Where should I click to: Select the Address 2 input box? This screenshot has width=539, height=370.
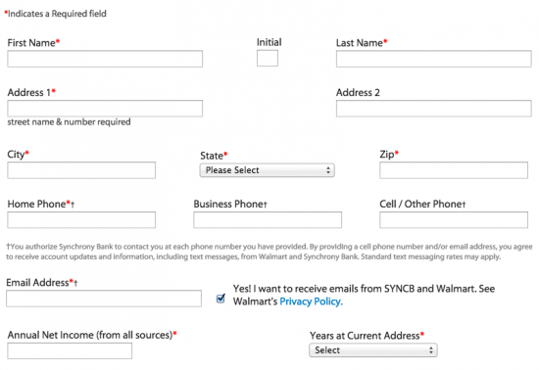[x=434, y=109]
